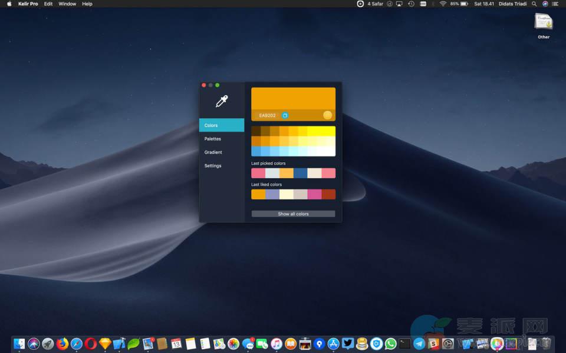Open the Edit menu
Screen dimensions: 566x353
click(x=48, y=4)
